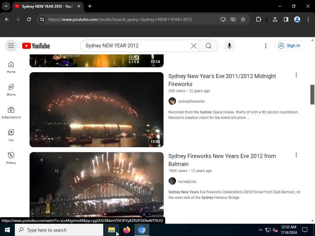The height and width of the screenshot is (236, 315).
Task: Bookmark this page with star icon
Action: (243, 19)
